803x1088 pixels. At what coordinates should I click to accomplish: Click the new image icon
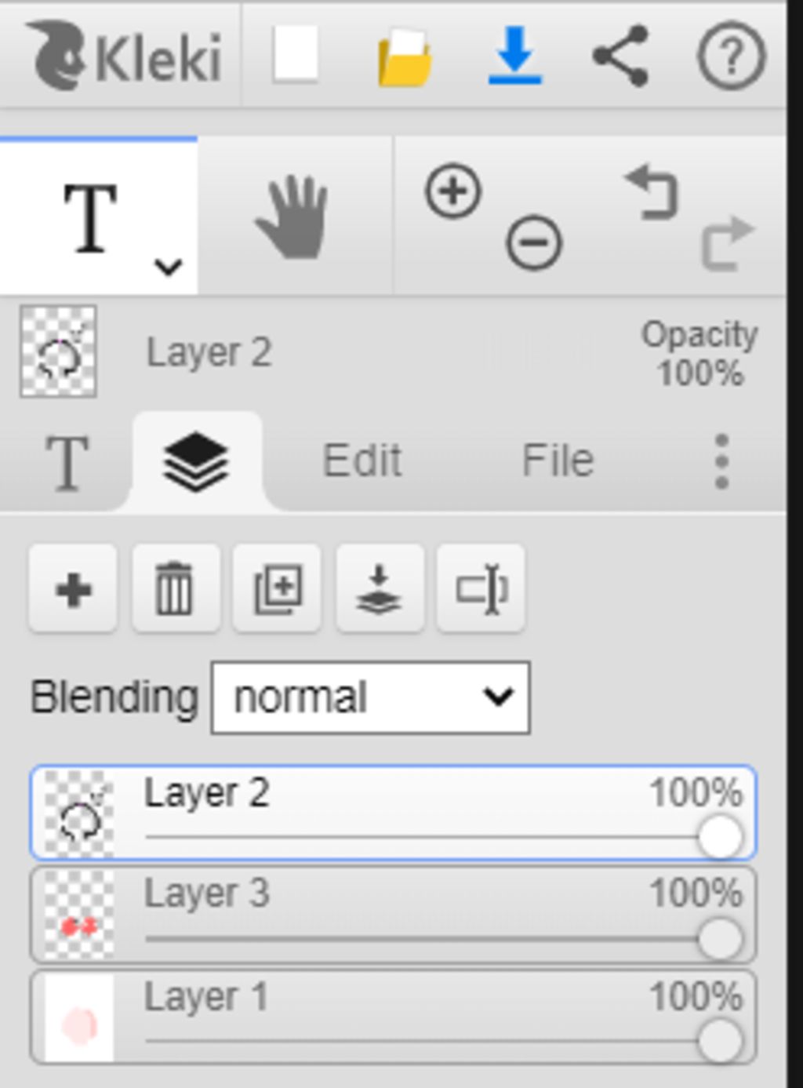[x=296, y=55]
